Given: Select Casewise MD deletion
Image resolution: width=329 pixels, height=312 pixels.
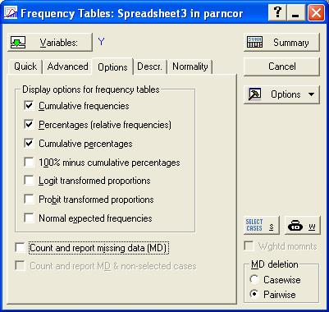Looking at the screenshot, I should pyautogui.click(x=254, y=279).
